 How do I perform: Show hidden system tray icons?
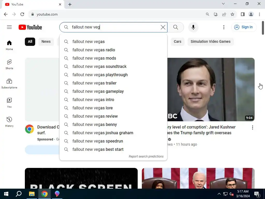coord(219,194)
